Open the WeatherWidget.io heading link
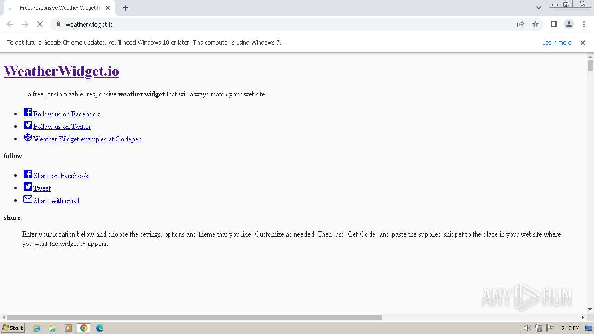The image size is (594, 334). coord(61,71)
